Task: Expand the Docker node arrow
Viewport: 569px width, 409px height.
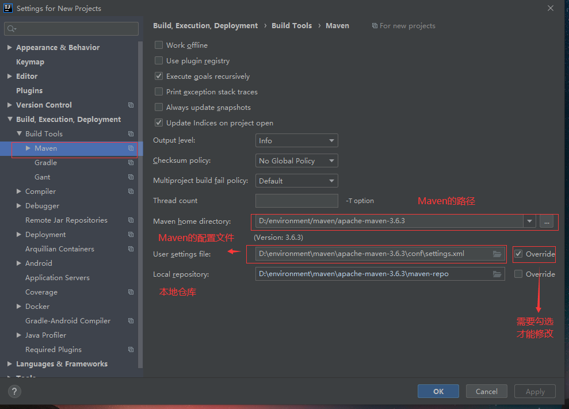Action: (19, 306)
